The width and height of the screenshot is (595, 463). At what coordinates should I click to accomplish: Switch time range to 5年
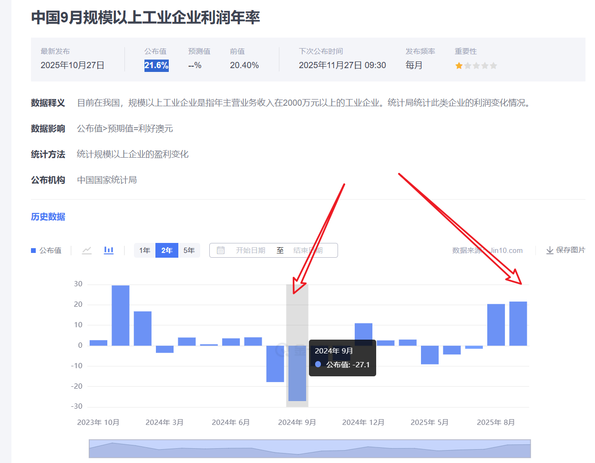[188, 250]
